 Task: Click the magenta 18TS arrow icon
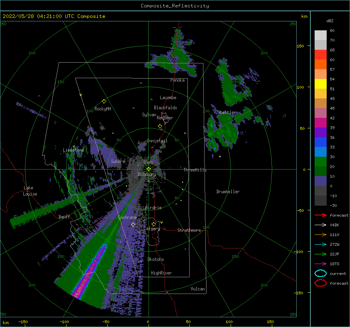[320, 264]
